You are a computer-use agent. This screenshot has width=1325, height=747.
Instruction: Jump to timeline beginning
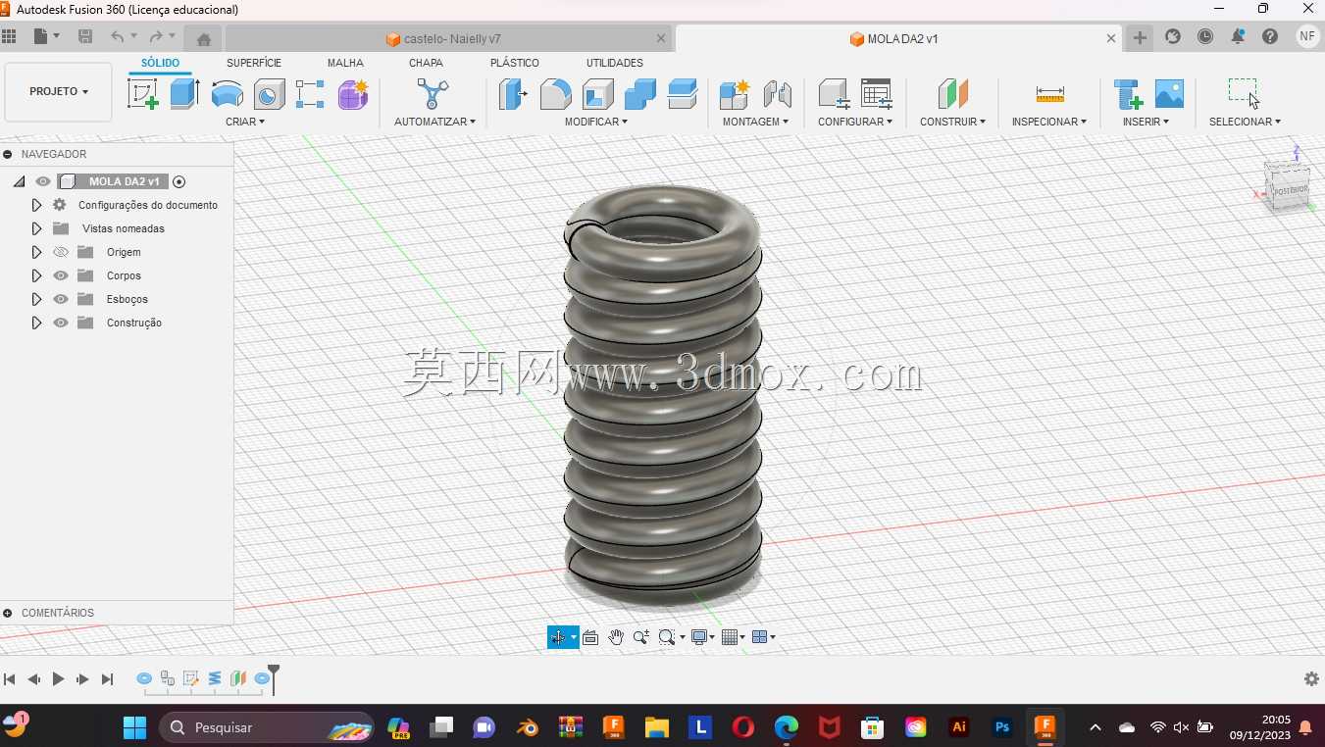[x=10, y=679]
